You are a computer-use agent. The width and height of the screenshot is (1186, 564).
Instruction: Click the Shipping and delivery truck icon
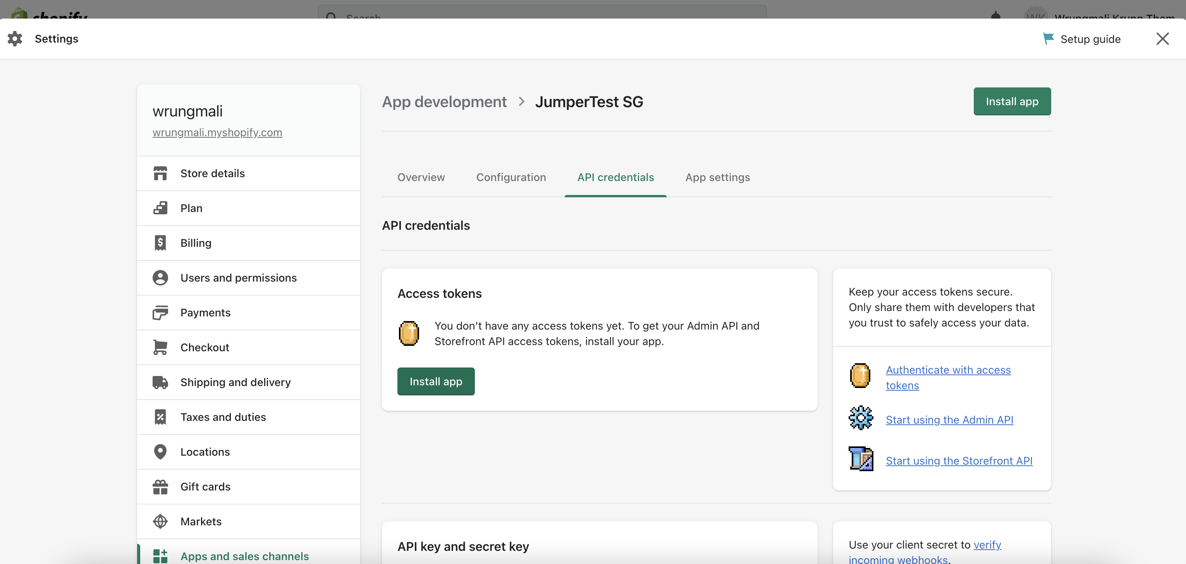(160, 382)
